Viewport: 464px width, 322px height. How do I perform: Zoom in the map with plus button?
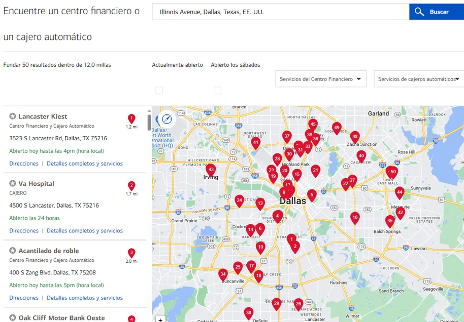tap(160, 319)
